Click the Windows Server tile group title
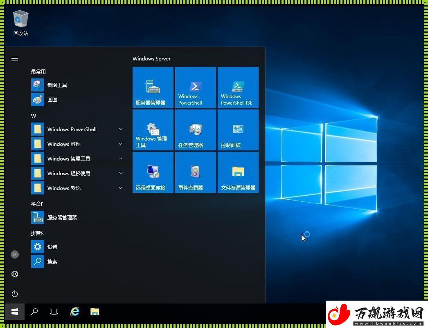 151,58
